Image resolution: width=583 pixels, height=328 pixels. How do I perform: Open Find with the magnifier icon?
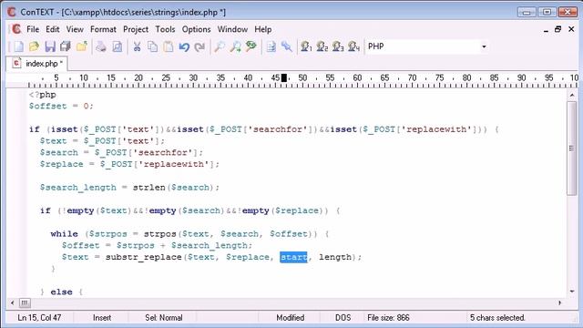pos(220,46)
